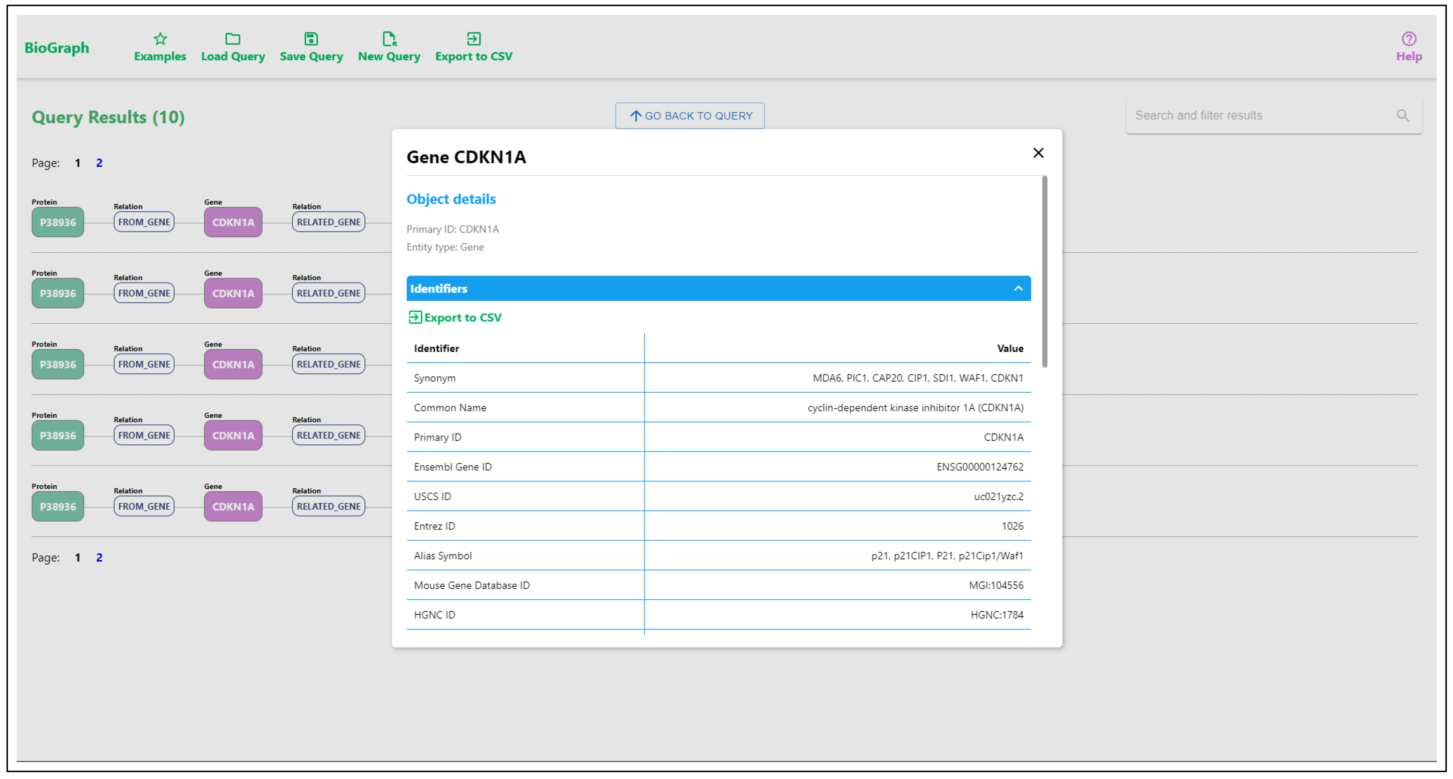Screen dimensions: 1453x779
Task: Click the Save Query disk icon
Action: pos(311,39)
